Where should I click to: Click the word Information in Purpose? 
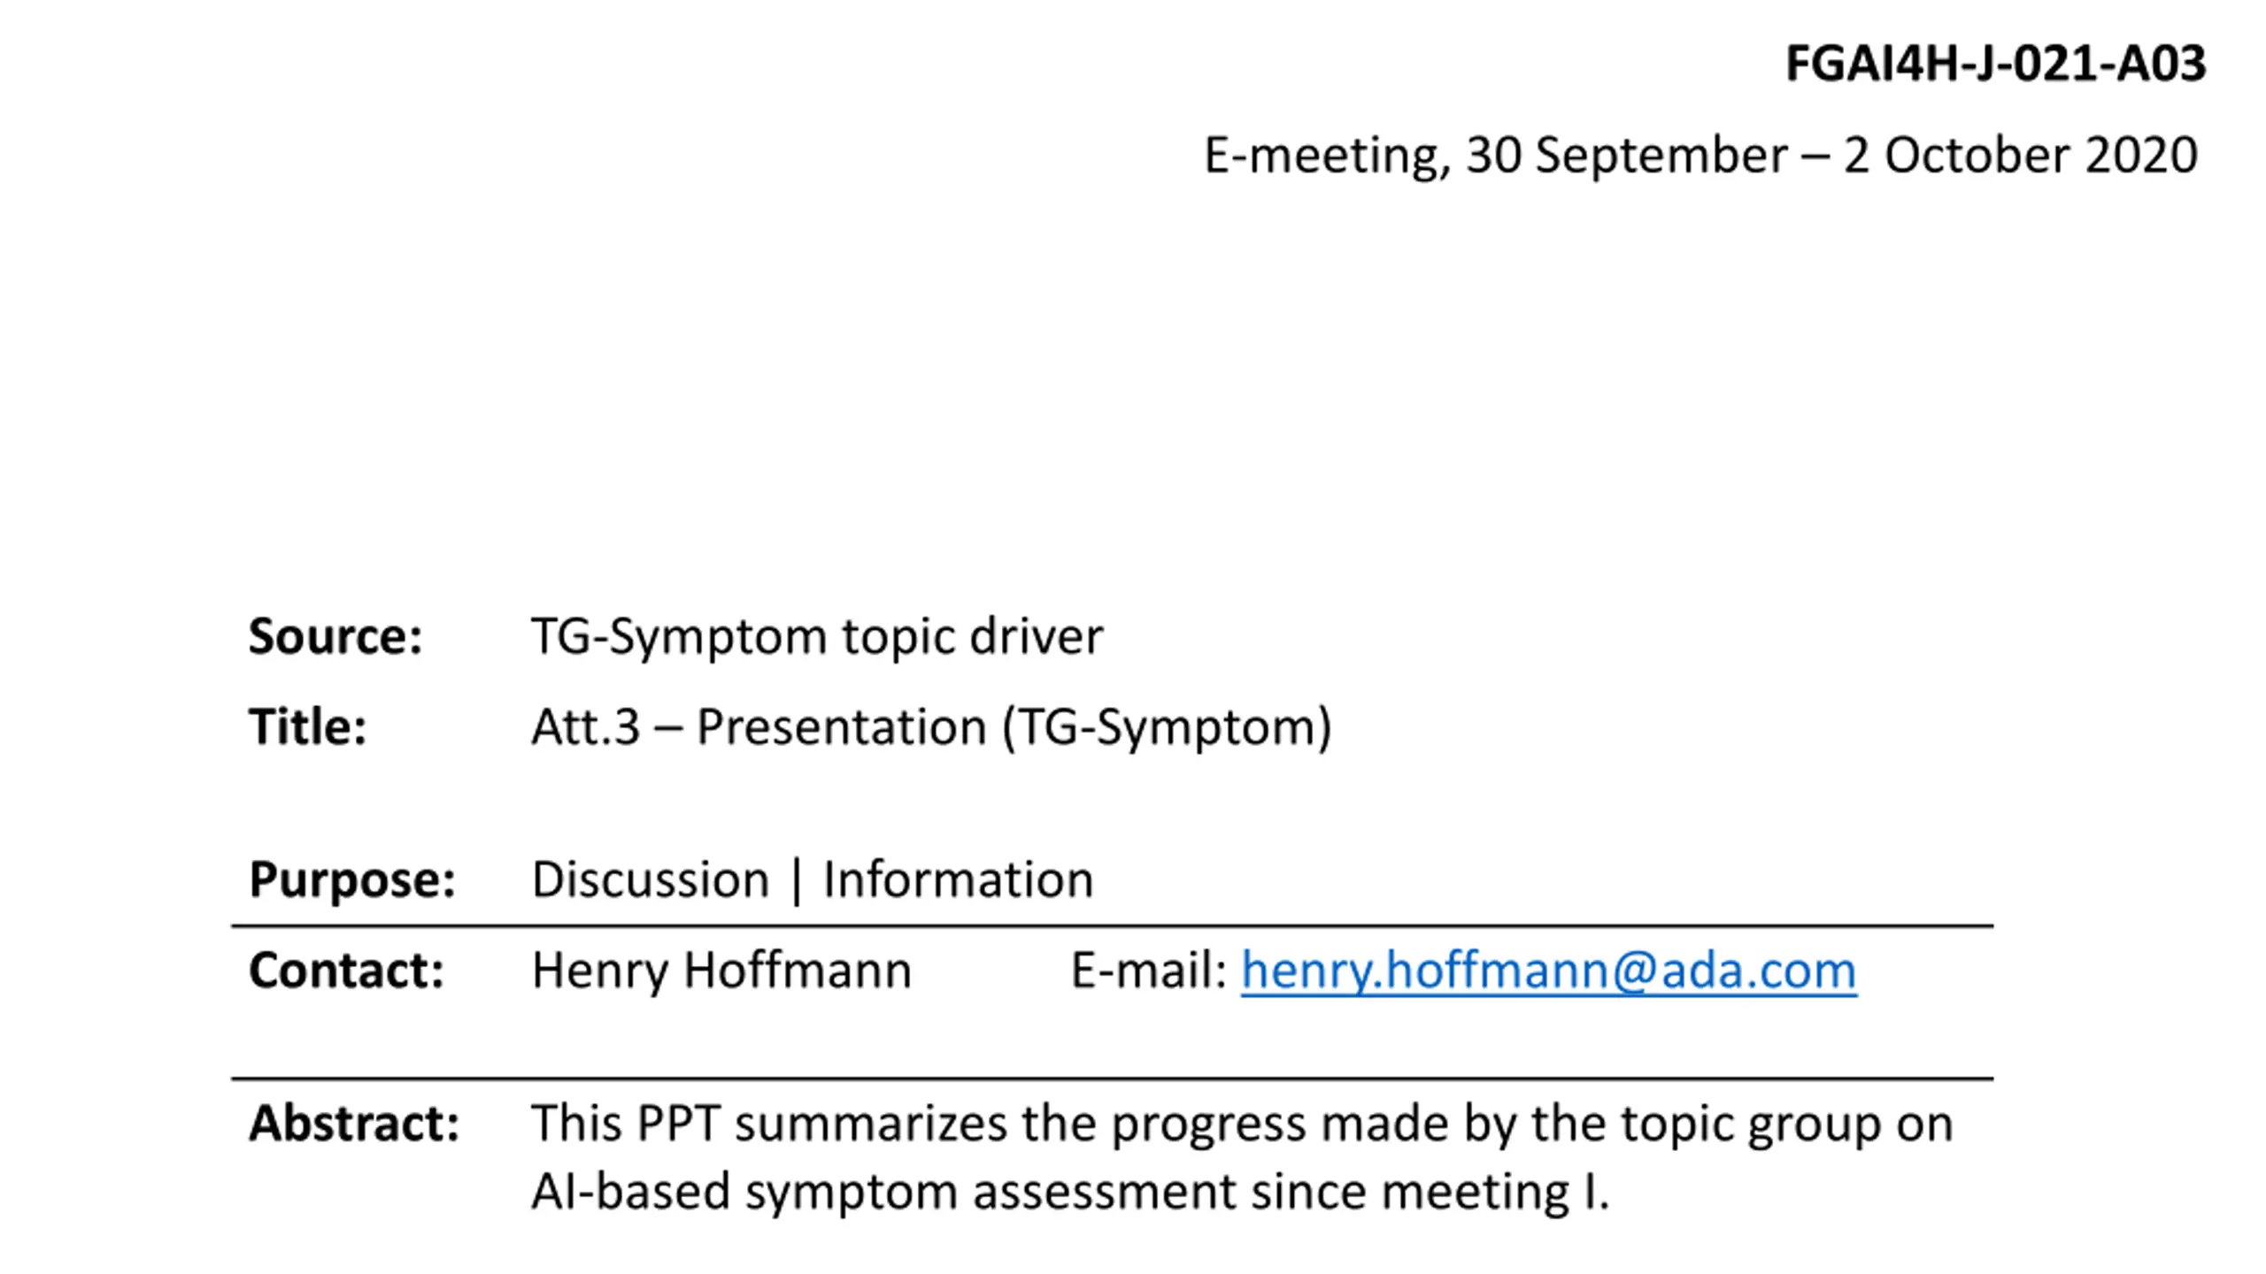(958, 880)
